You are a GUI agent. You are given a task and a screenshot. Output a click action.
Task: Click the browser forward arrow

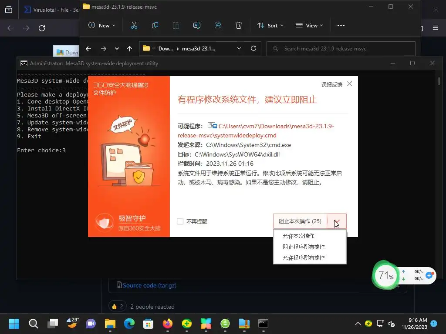tap(26, 28)
